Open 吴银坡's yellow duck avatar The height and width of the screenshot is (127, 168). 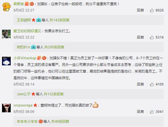pos(6,7)
